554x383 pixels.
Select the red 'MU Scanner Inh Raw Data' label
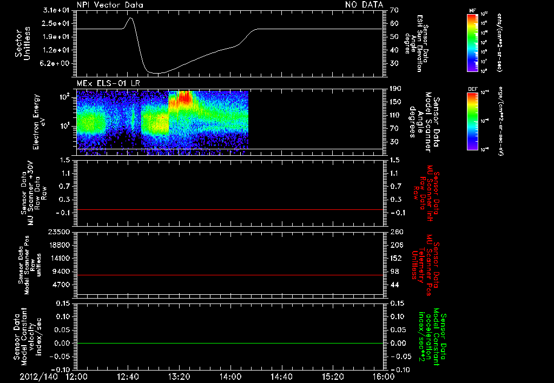426,193
